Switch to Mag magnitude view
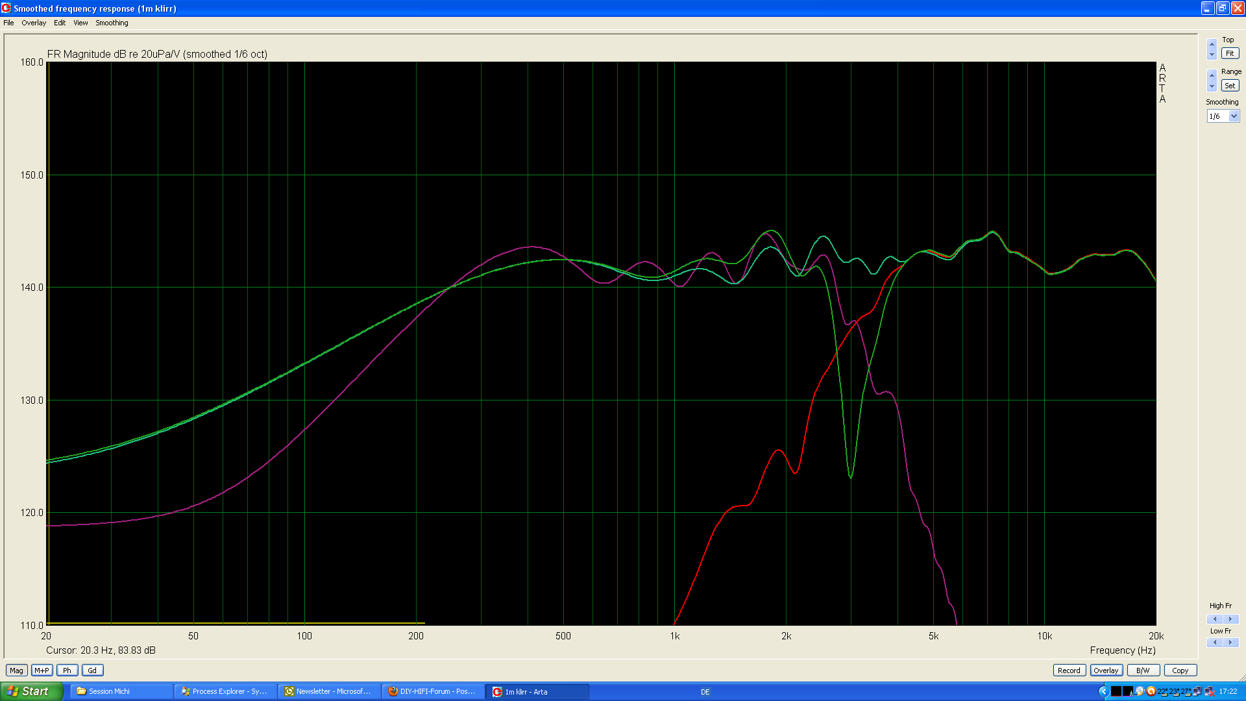This screenshot has width=1246, height=701. (x=16, y=670)
